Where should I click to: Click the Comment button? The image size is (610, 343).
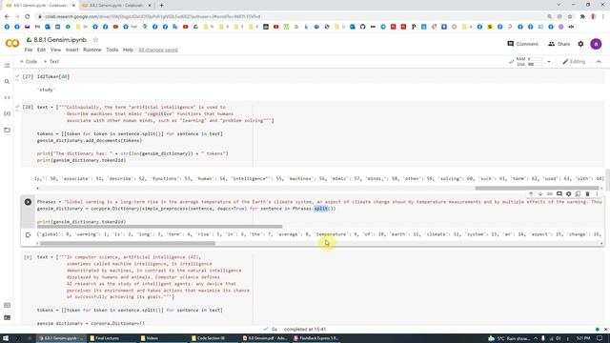click(522, 44)
